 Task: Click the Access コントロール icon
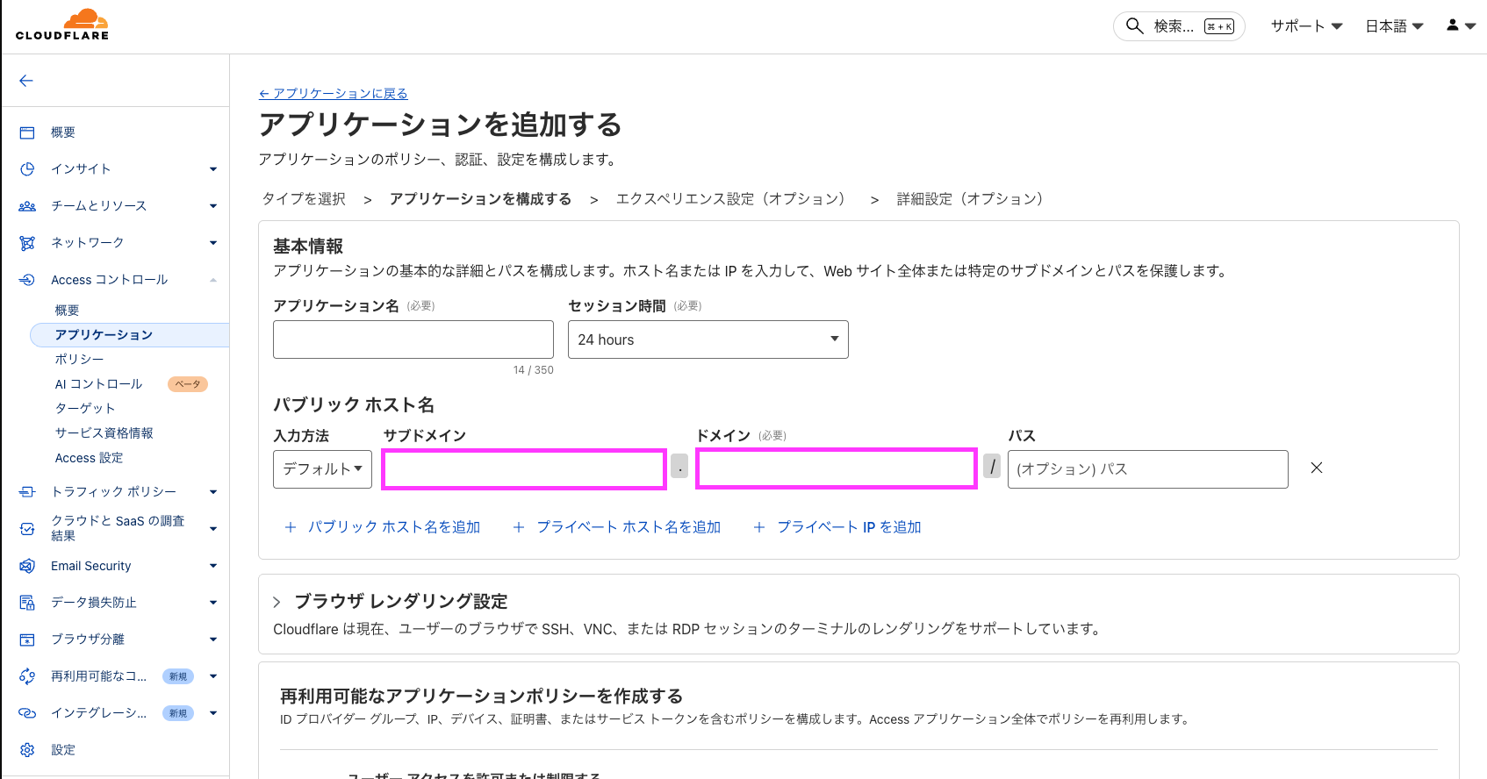(x=27, y=280)
